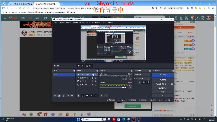The height and width of the screenshot is (122, 217).
Task: Move the selected source up in Sources
Action: point(92,96)
